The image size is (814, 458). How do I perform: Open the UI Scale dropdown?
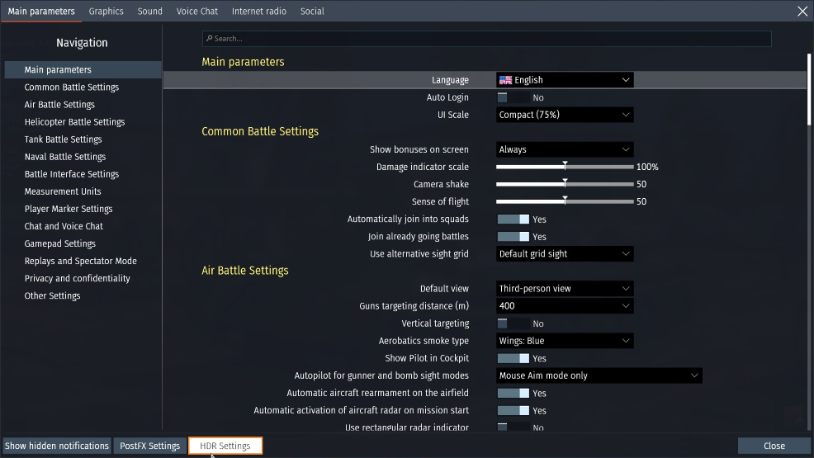coord(565,115)
